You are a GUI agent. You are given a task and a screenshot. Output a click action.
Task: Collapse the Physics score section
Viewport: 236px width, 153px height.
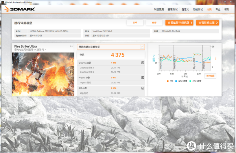[x=142, y=77]
